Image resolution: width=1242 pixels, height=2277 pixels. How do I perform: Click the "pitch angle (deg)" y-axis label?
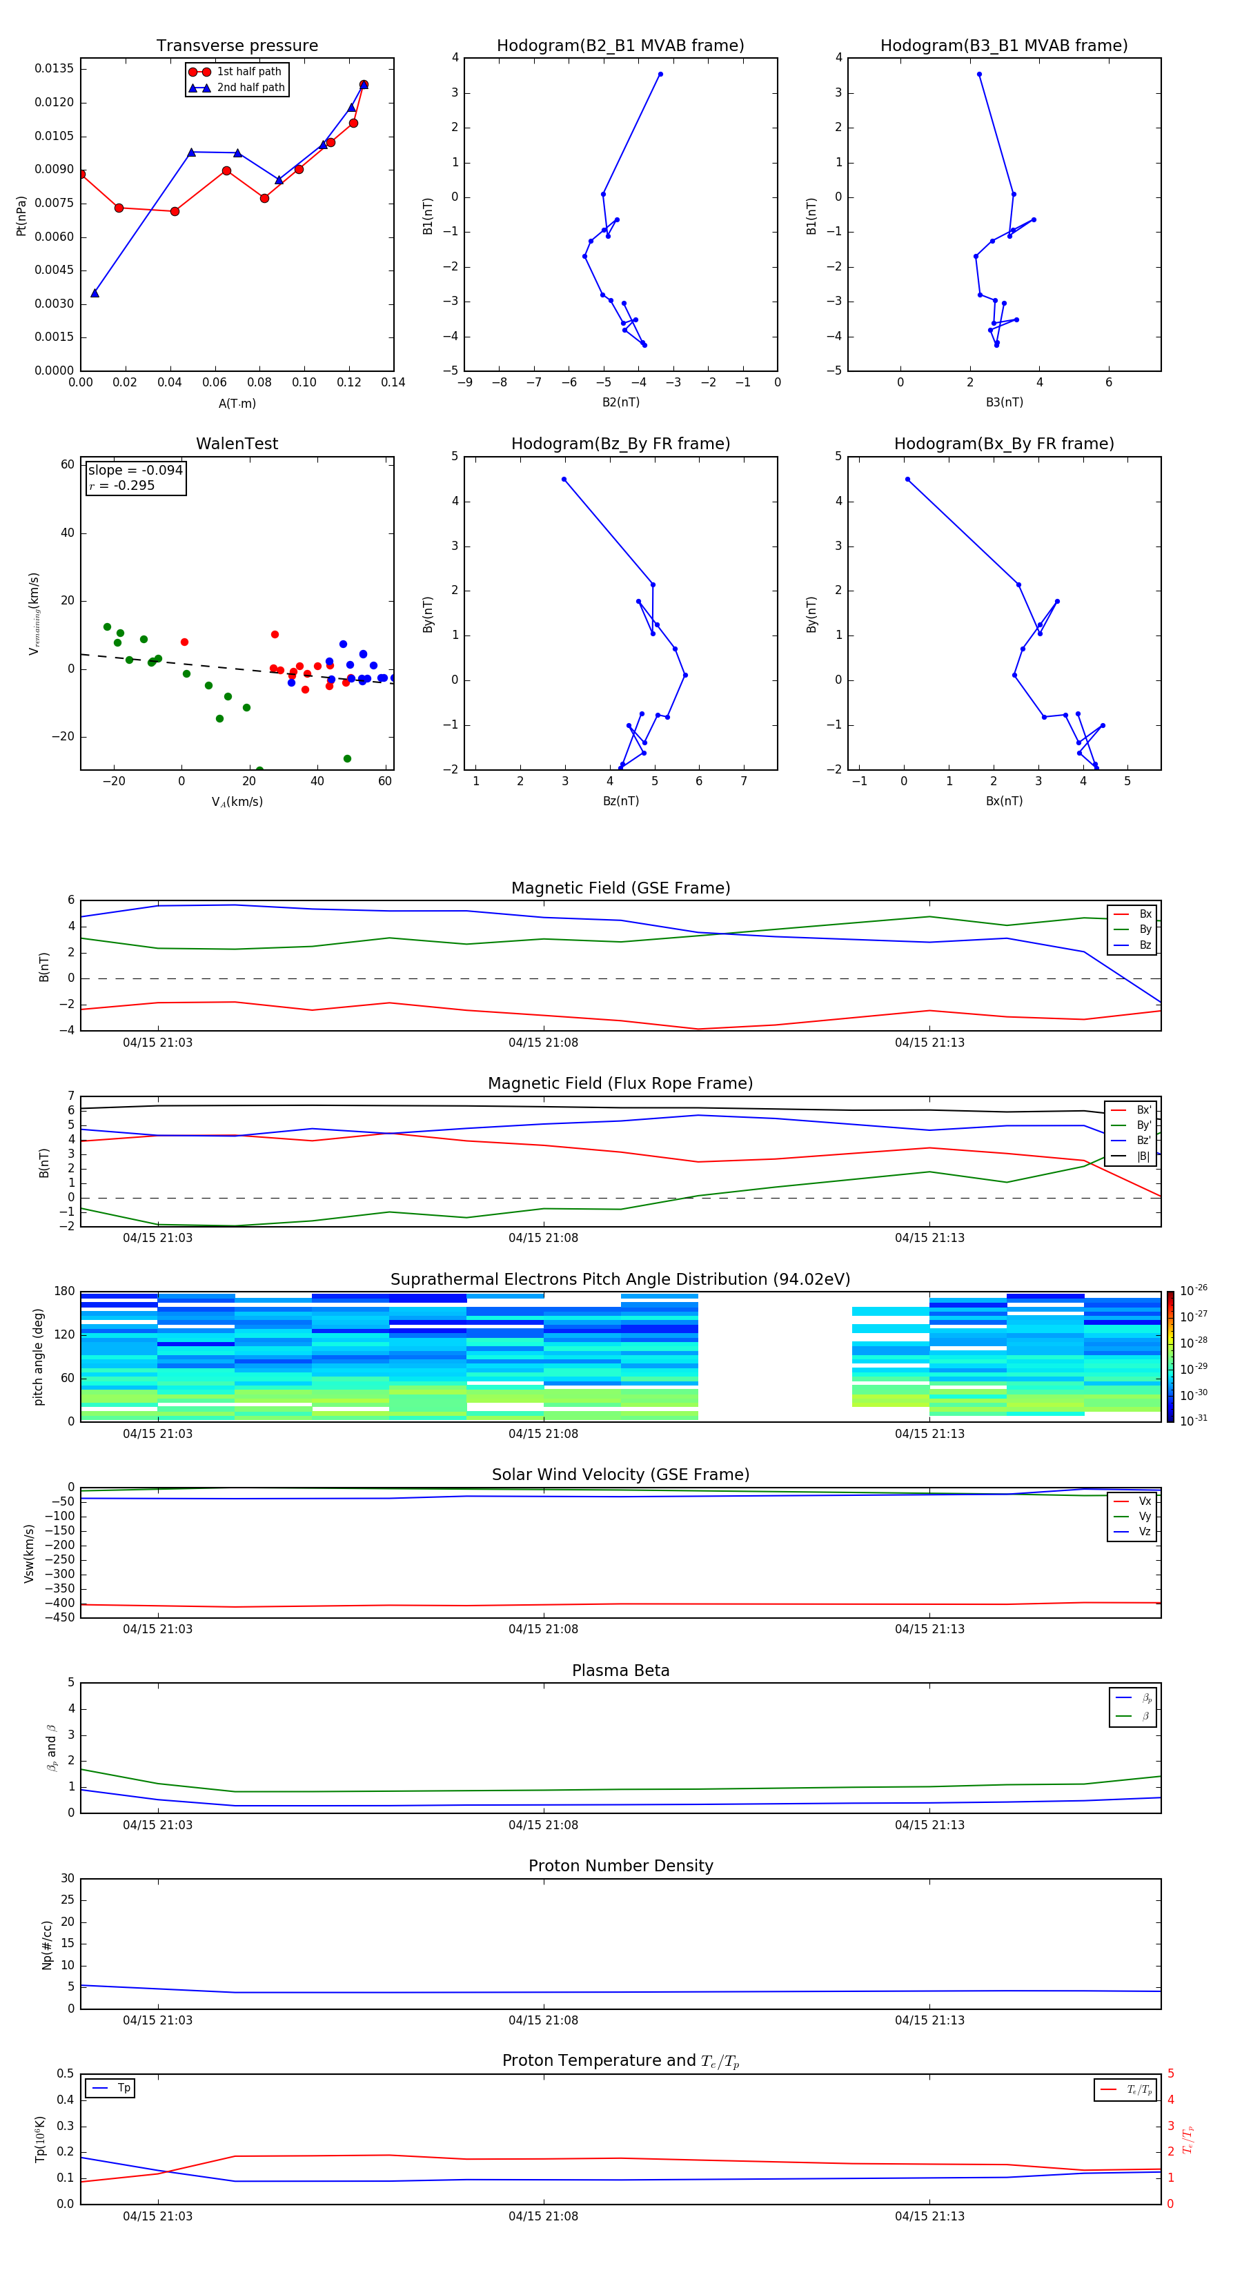[x=38, y=1357]
